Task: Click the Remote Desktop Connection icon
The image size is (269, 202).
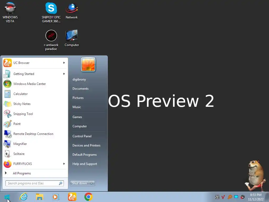Action: click(x=8, y=134)
